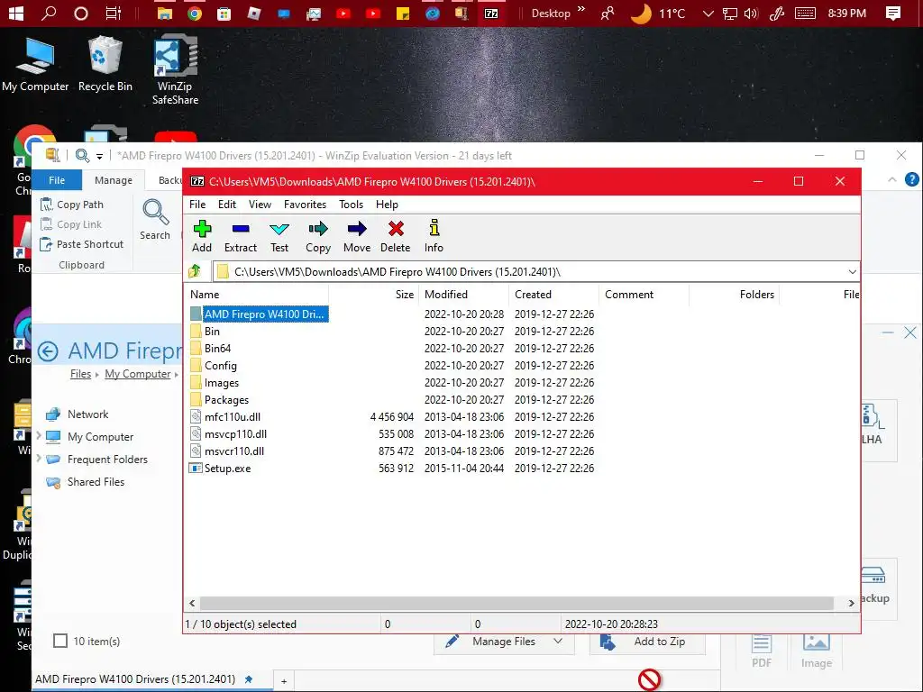
Task: Click the 7-Zip horizontal scrollbar track
Action: click(516, 603)
